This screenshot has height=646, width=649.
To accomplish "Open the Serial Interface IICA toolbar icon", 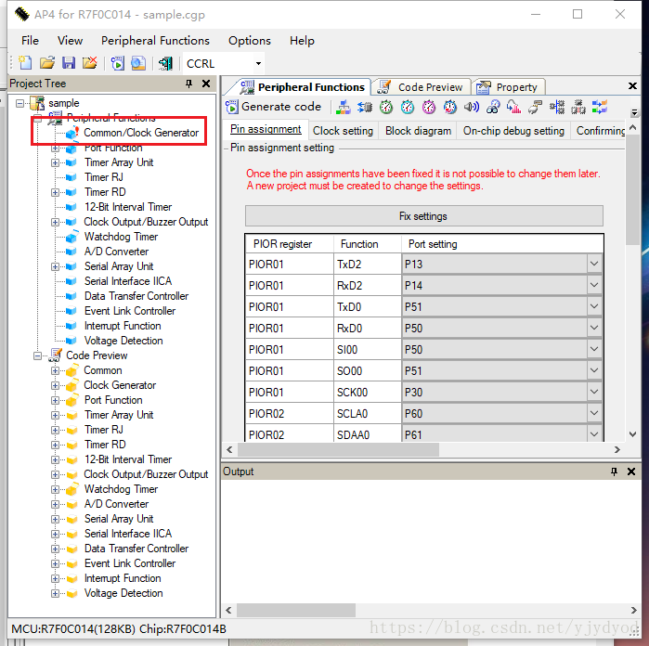I will 557,107.
